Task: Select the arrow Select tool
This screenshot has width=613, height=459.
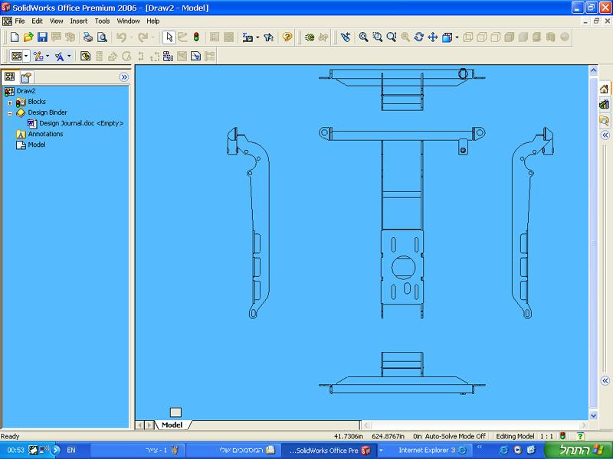Action: click(169, 37)
